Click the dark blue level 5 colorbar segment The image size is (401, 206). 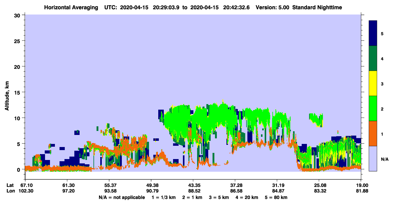pyautogui.click(x=373, y=33)
